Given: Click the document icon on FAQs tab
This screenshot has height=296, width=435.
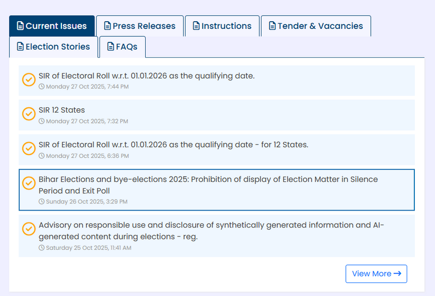Looking at the screenshot, I should pyautogui.click(x=111, y=47).
